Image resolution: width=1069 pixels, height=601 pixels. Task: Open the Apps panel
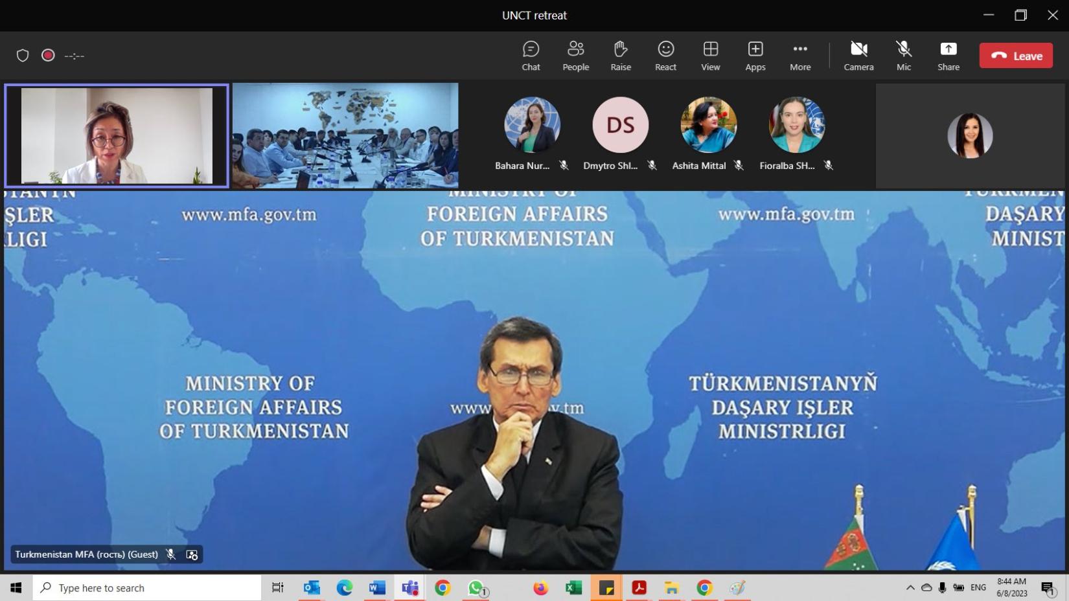(x=755, y=56)
